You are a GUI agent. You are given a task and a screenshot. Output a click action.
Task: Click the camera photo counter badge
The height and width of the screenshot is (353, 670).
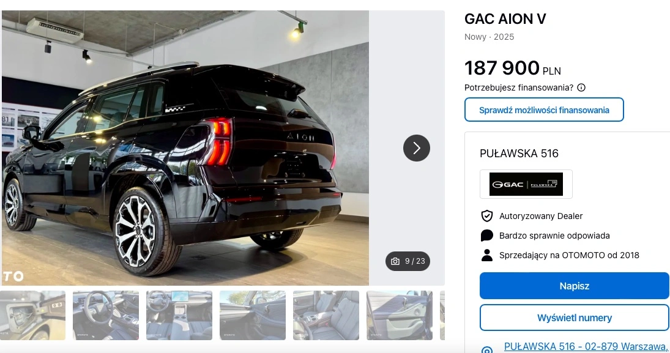click(408, 261)
